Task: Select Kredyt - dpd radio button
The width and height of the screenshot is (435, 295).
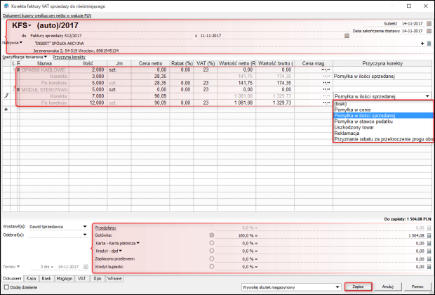Action: 212,251
